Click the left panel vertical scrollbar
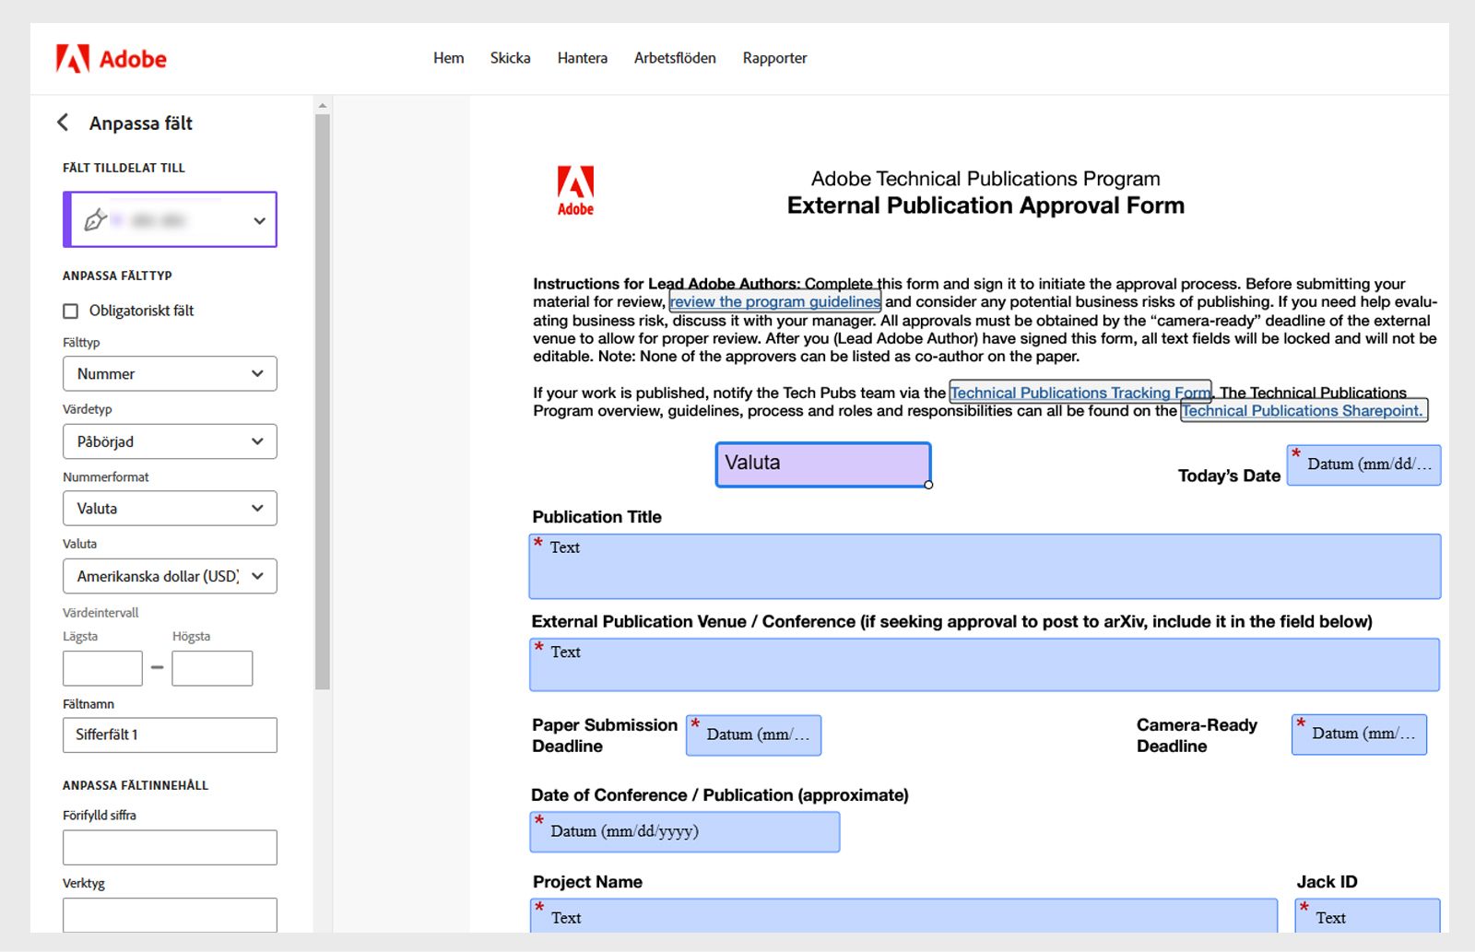 click(323, 401)
